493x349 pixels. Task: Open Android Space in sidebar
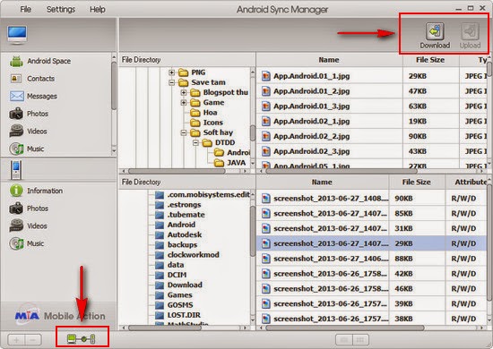(x=48, y=61)
